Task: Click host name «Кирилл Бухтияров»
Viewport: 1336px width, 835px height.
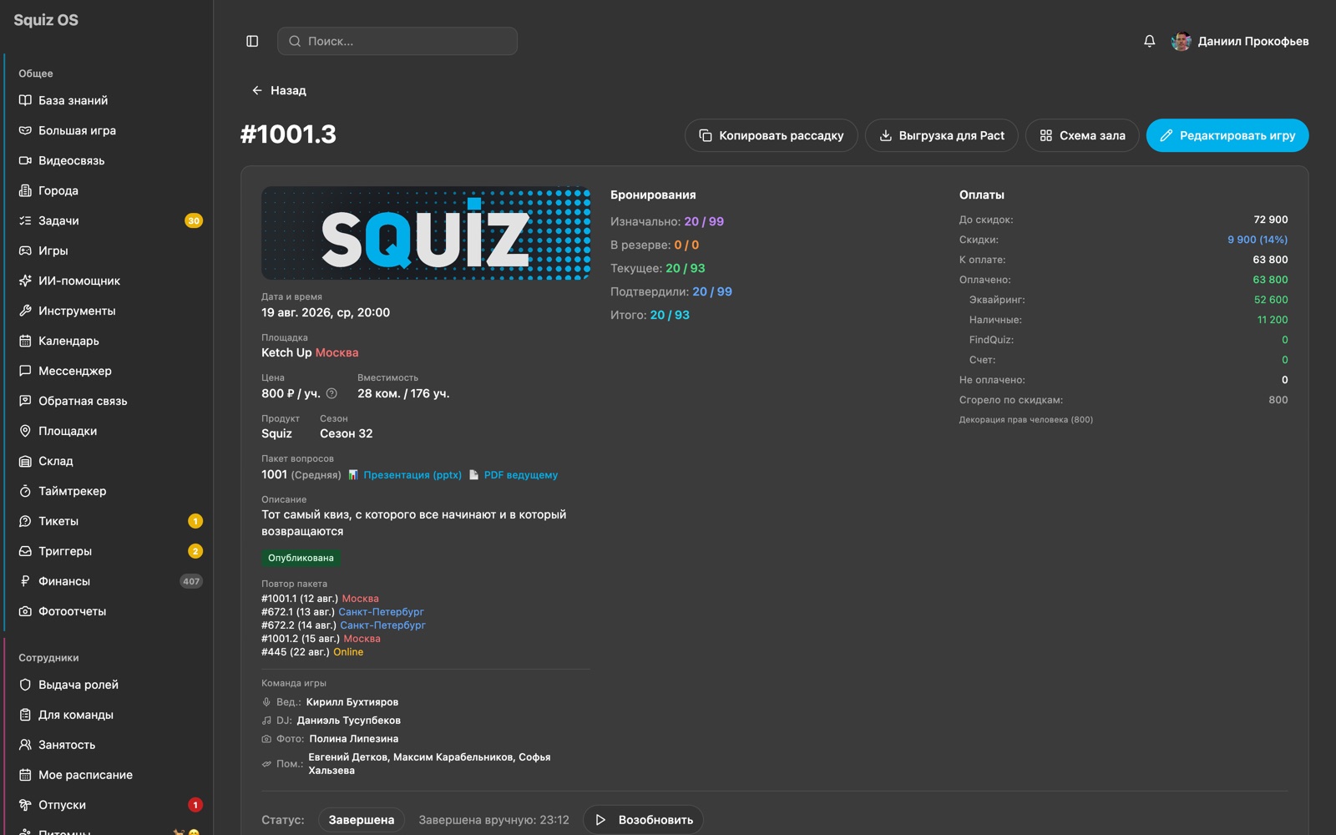Action: [352, 702]
